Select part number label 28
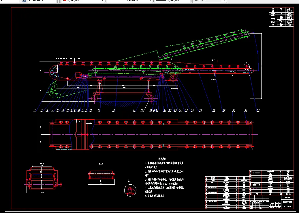Viewport: 299px width, 213px height. pyautogui.click(x=214, y=110)
